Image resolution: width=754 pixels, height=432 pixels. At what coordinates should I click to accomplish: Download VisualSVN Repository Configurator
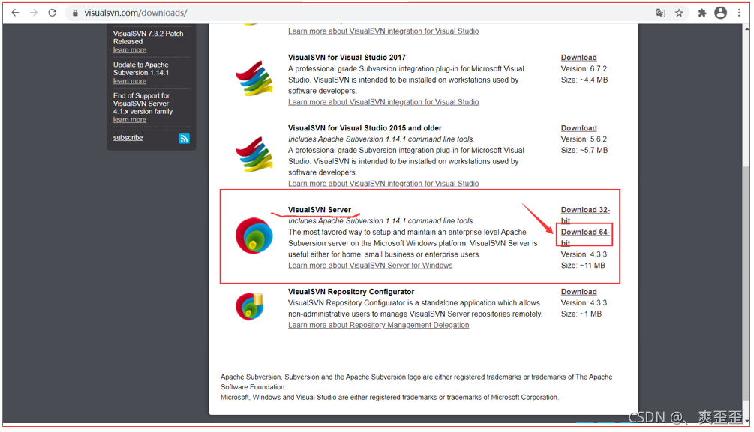pos(578,291)
